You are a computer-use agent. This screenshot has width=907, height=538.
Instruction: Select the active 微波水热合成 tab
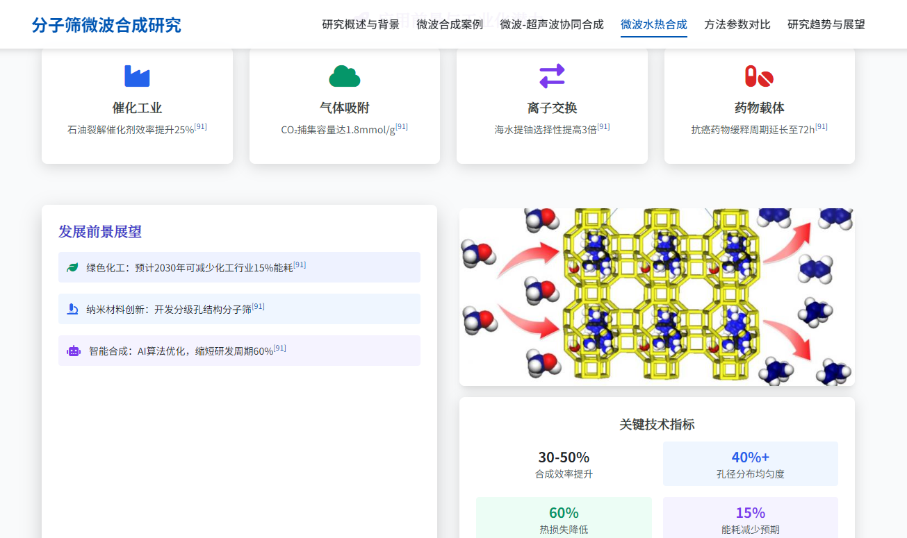click(x=653, y=24)
